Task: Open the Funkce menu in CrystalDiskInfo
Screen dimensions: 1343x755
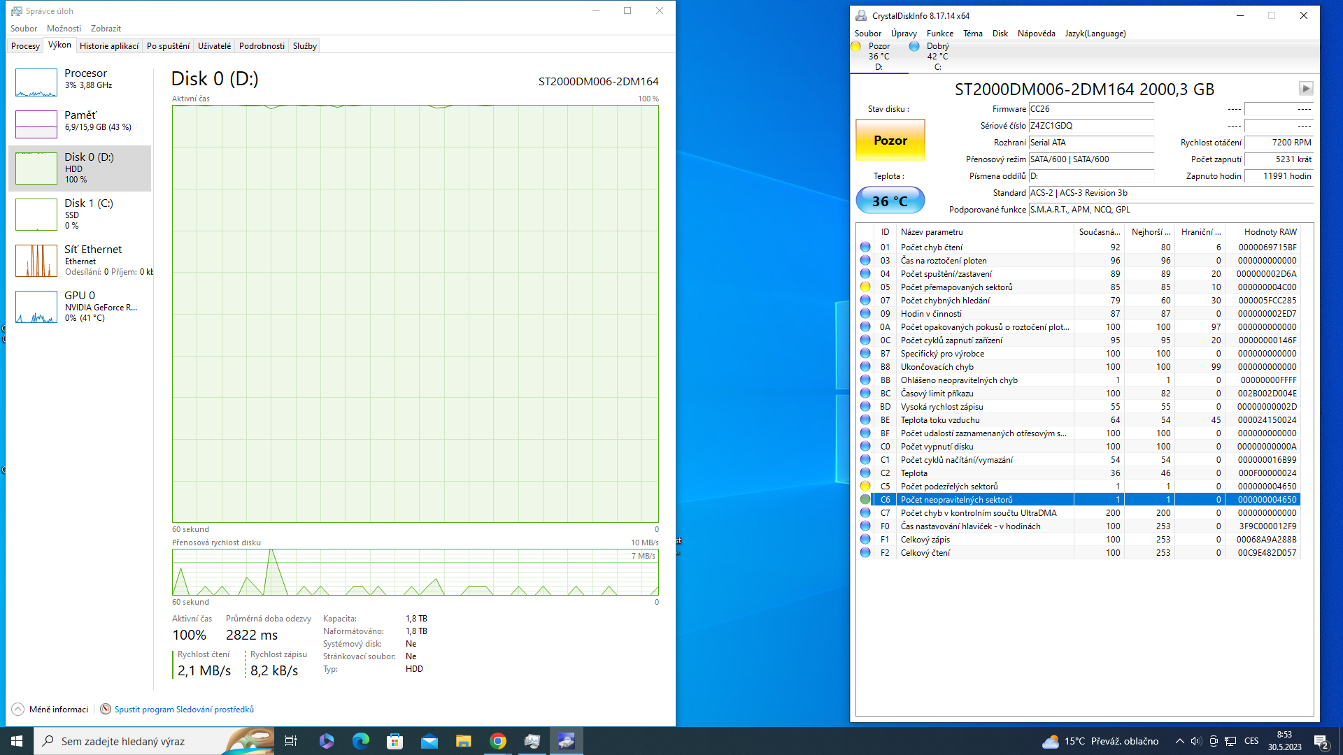Action: [x=939, y=34]
